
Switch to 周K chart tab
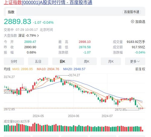click(x=87, y=61)
